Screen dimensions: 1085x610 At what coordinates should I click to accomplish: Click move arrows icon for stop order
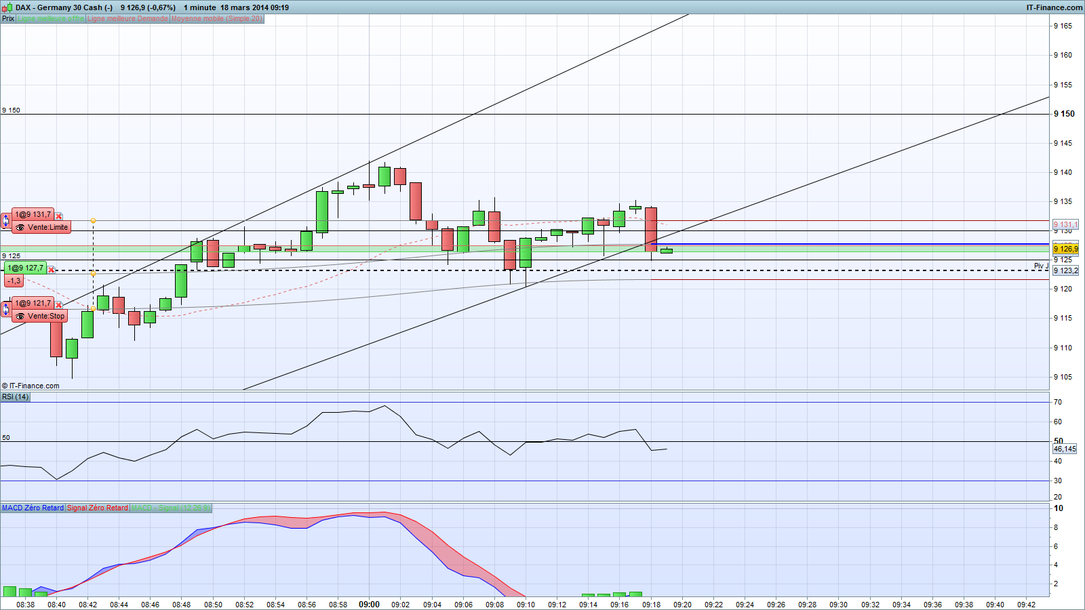(x=5, y=309)
